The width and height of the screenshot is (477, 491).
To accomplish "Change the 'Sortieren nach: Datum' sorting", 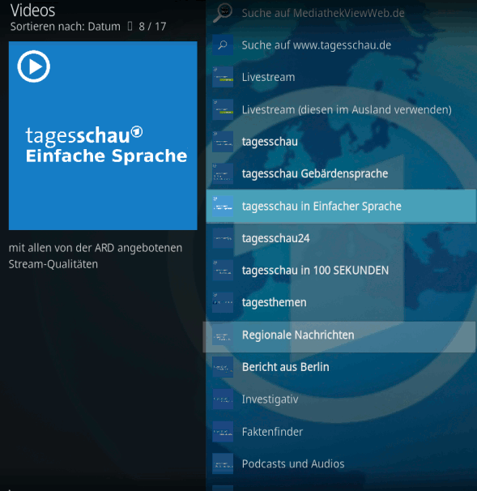I will pos(65,27).
